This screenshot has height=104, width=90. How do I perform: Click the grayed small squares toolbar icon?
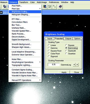coord(54,7)
